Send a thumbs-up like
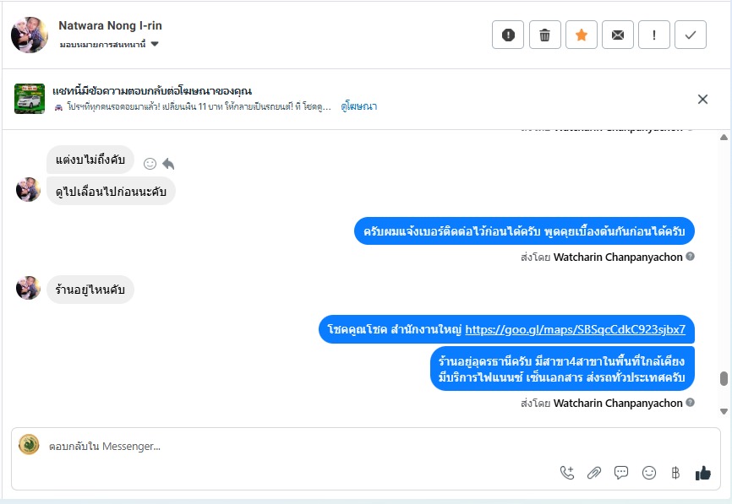Image resolution: width=732 pixels, height=504 pixels. tap(702, 473)
